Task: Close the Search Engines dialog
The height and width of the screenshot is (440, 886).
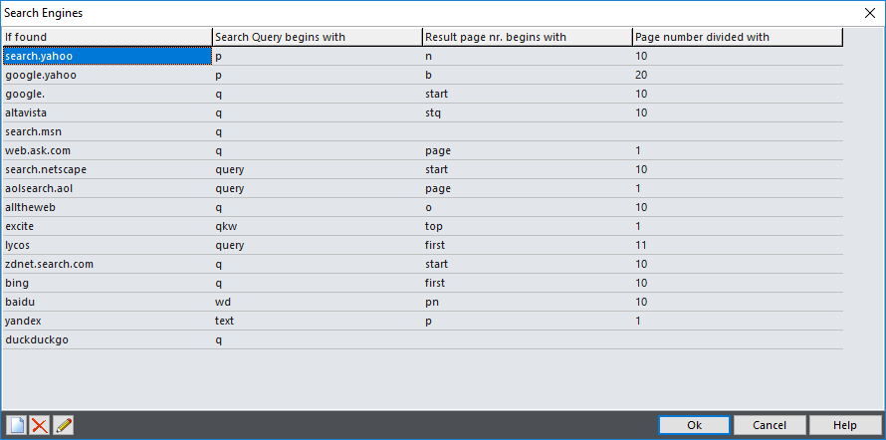Action: [870, 13]
